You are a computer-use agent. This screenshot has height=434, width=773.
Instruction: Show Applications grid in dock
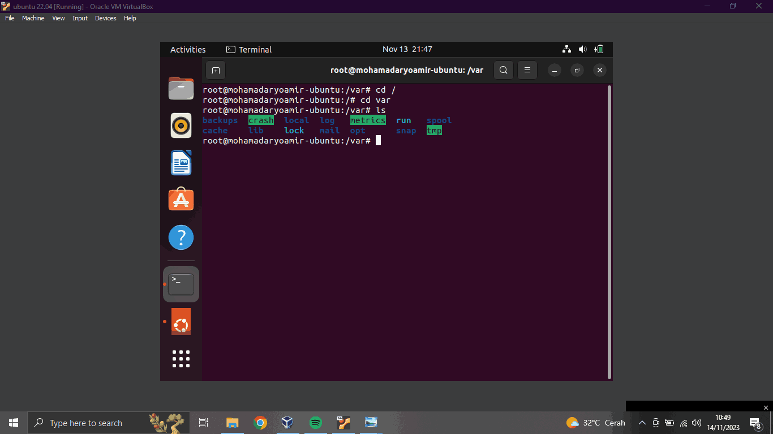click(x=181, y=359)
